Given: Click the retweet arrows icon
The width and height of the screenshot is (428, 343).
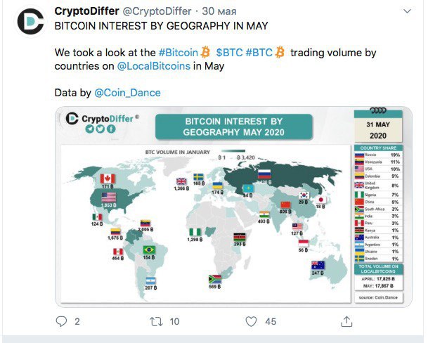Looking at the screenshot, I should (157, 321).
